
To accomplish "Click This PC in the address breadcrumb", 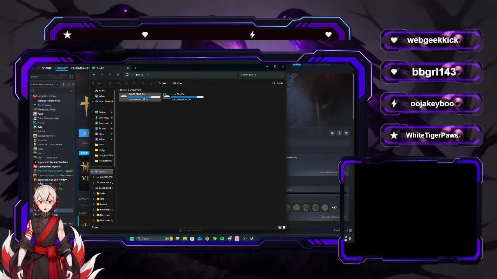I will [139, 75].
